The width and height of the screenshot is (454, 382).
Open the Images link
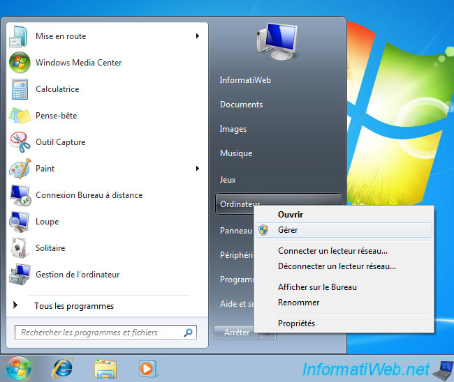[233, 129]
